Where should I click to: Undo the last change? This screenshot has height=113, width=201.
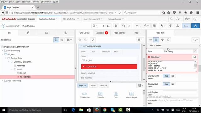tap(123, 26)
